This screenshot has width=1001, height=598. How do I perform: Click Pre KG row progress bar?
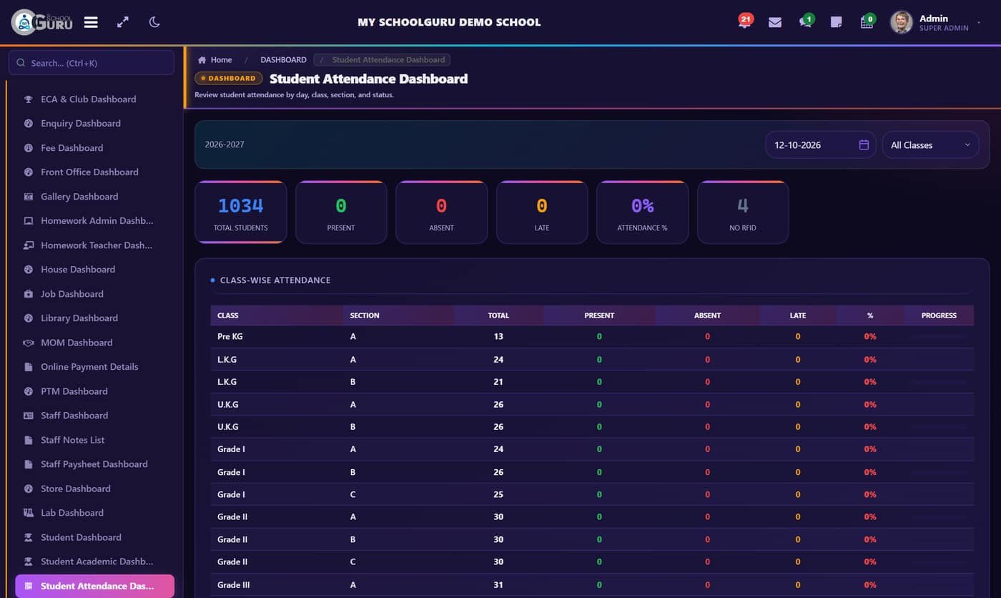coord(939,336)
